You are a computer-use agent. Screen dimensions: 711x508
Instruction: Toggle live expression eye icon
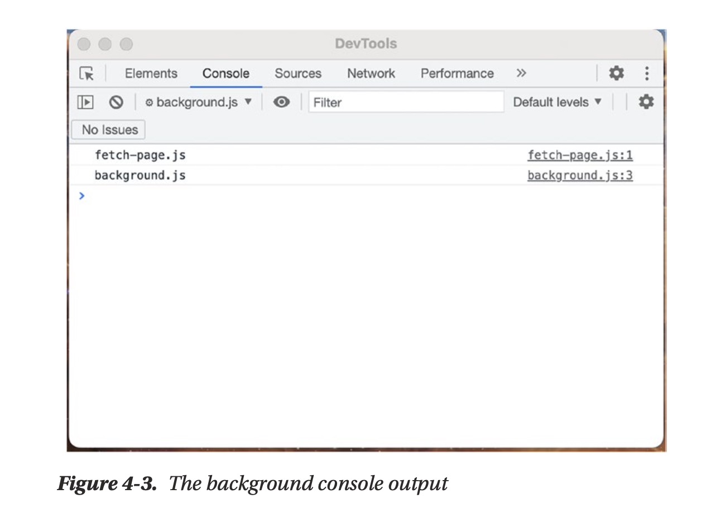pyautogui.click(x=282, y=102)
